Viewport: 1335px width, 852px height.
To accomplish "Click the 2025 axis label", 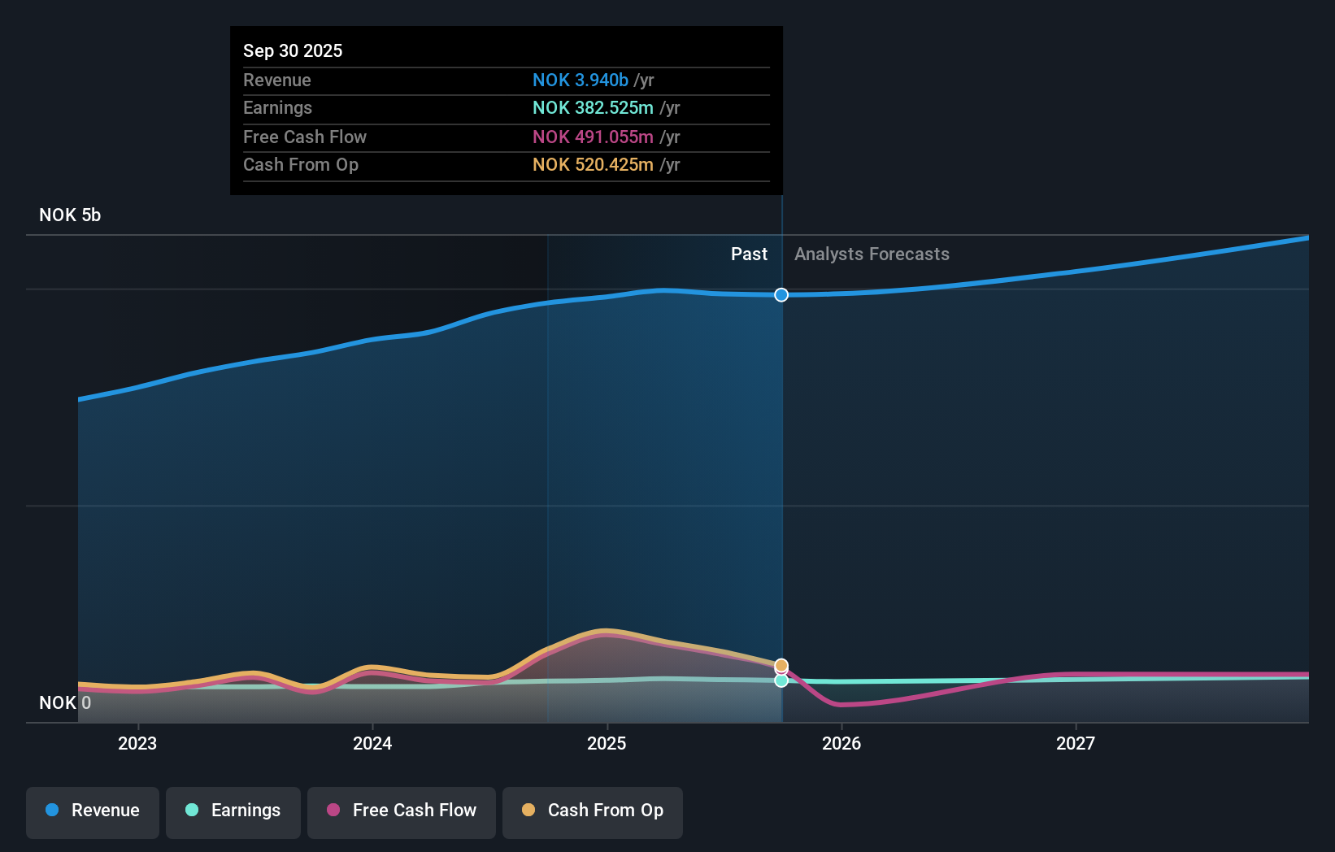I will 607,743.
